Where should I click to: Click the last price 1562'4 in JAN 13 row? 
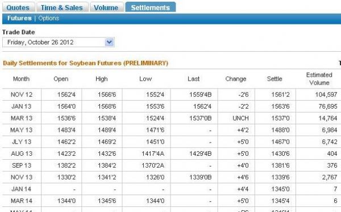click(202, 106)
